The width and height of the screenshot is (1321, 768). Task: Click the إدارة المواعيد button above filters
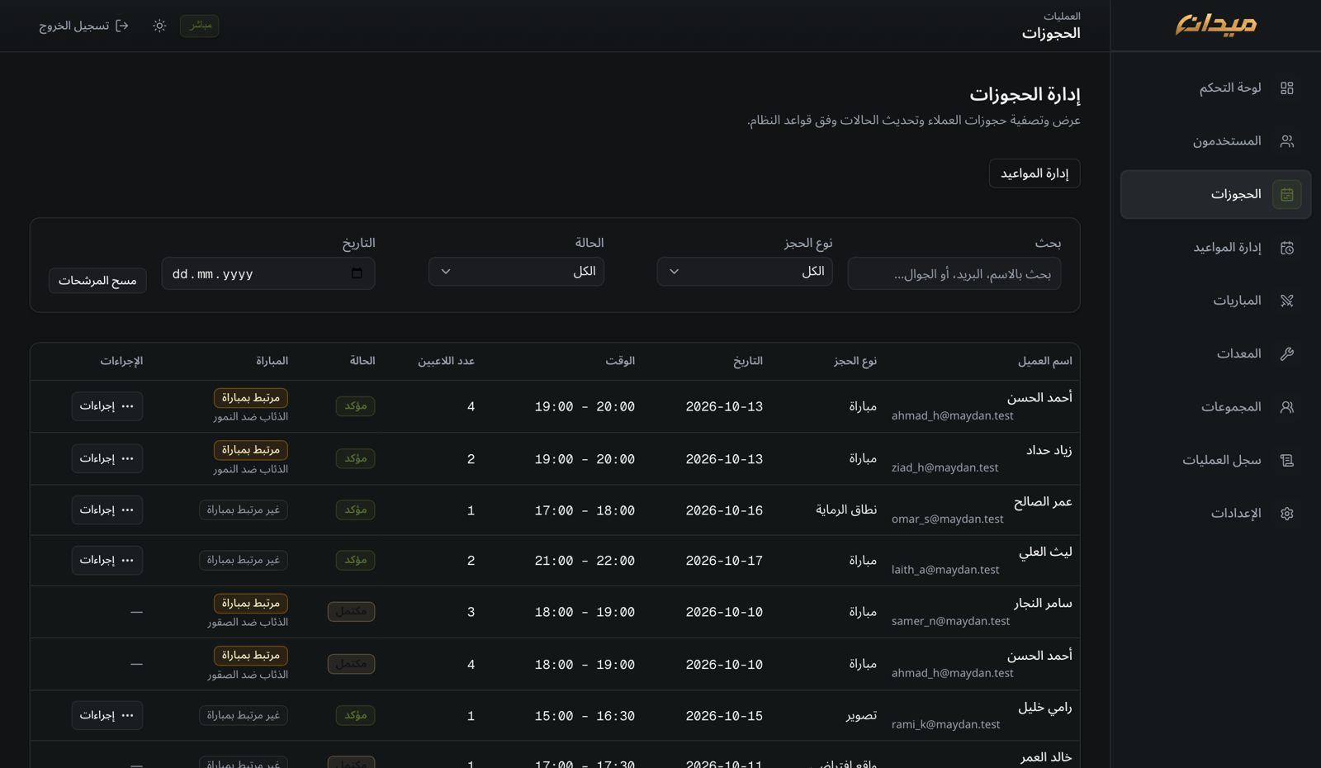tap(1035, 173)
